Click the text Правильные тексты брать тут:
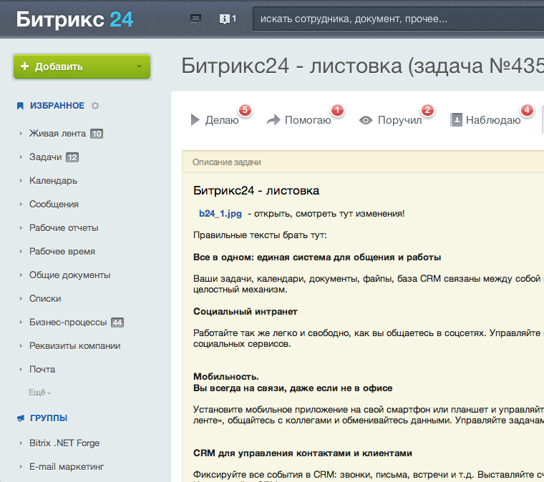 260,235
